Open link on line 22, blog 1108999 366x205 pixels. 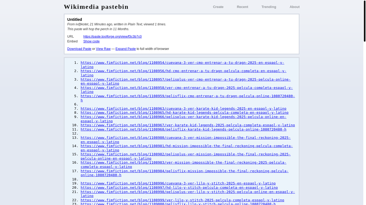point(182,200)
